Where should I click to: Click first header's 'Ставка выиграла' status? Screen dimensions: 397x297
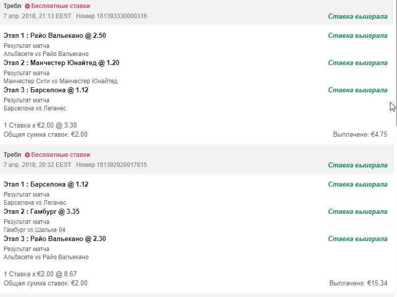(x=358, y=17)
